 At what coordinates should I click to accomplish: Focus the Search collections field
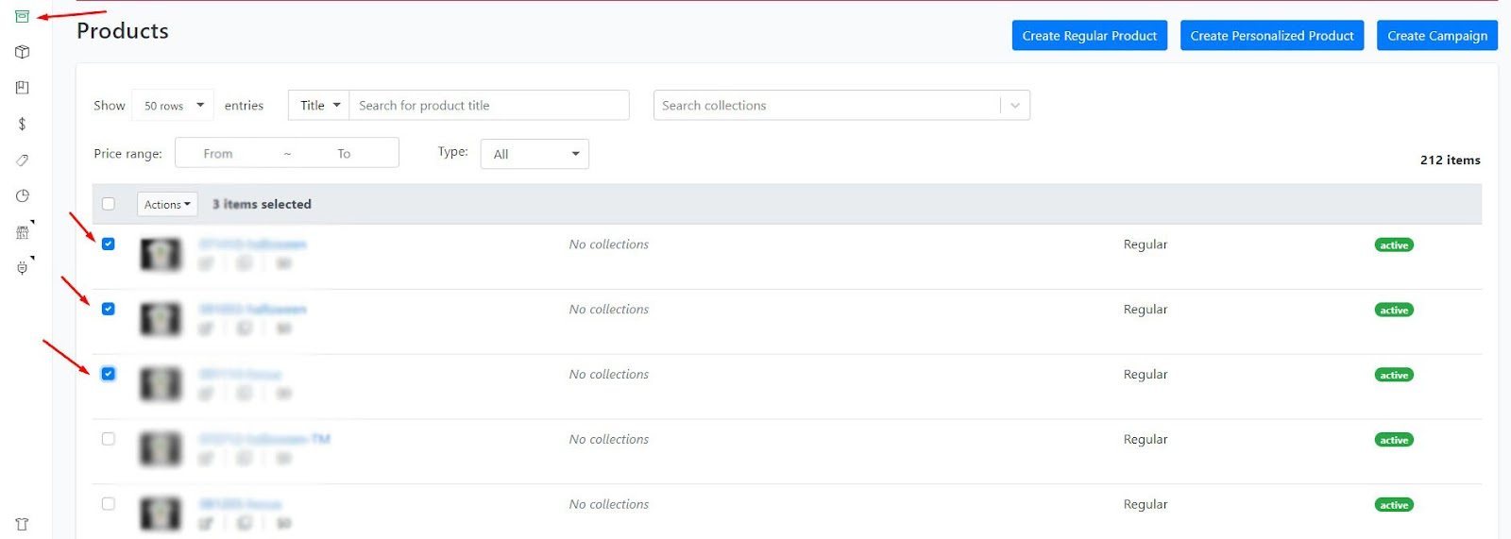coord(826,106)
